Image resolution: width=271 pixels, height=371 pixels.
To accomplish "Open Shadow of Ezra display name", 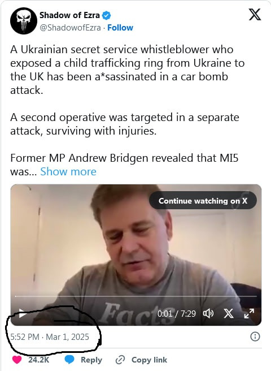I will (x=69, y=15).
